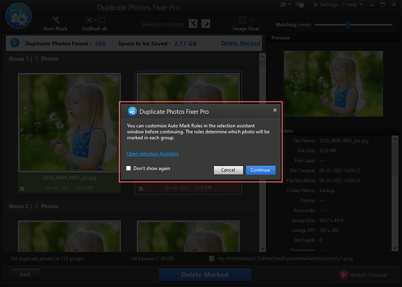402x287 pixels.
Task: Click the metadata panel scroll down arrow
Action: (395, 248)
